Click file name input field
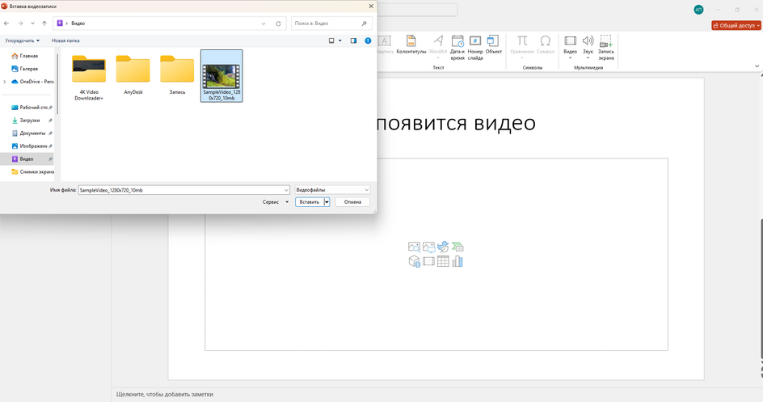The image size is (763, 402). click(181, 190)
